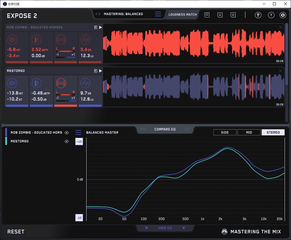Click the Reset button
291x240 pixels.
point(16,232)
